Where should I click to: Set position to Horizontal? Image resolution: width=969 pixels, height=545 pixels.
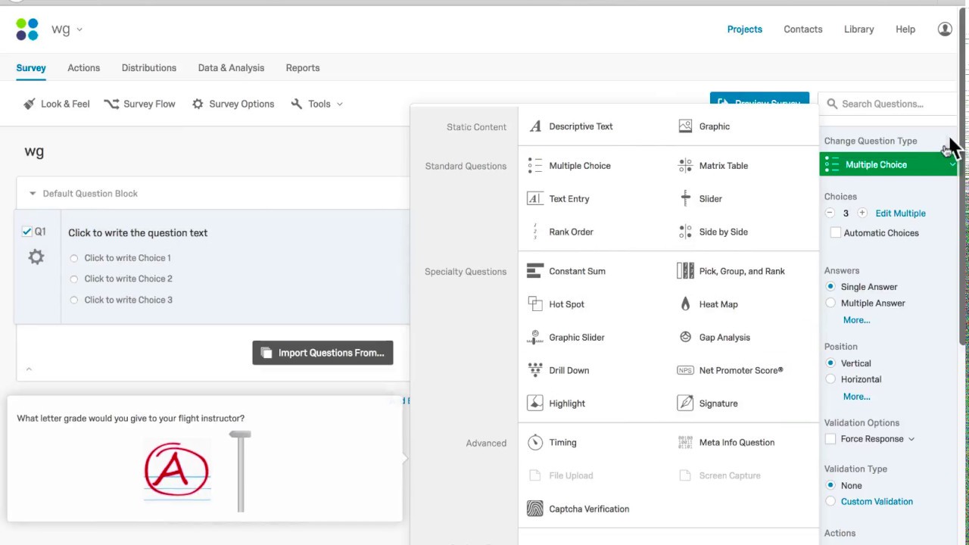tap(830, 379)
